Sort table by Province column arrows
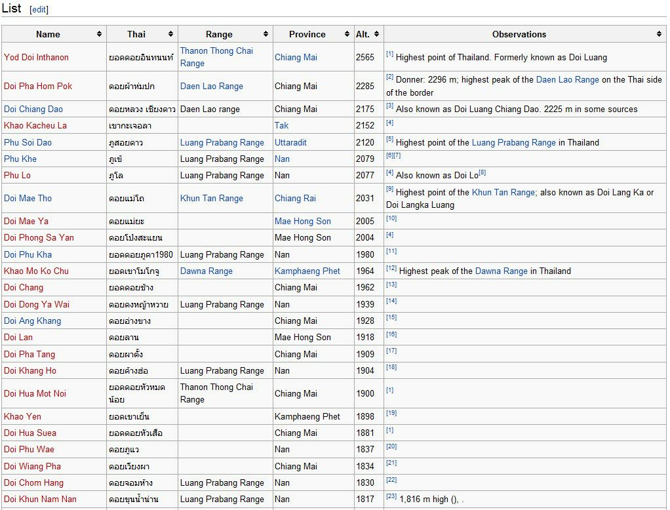Image resolution: width=670 pixels, height=510 pixels. coord(347,34)
